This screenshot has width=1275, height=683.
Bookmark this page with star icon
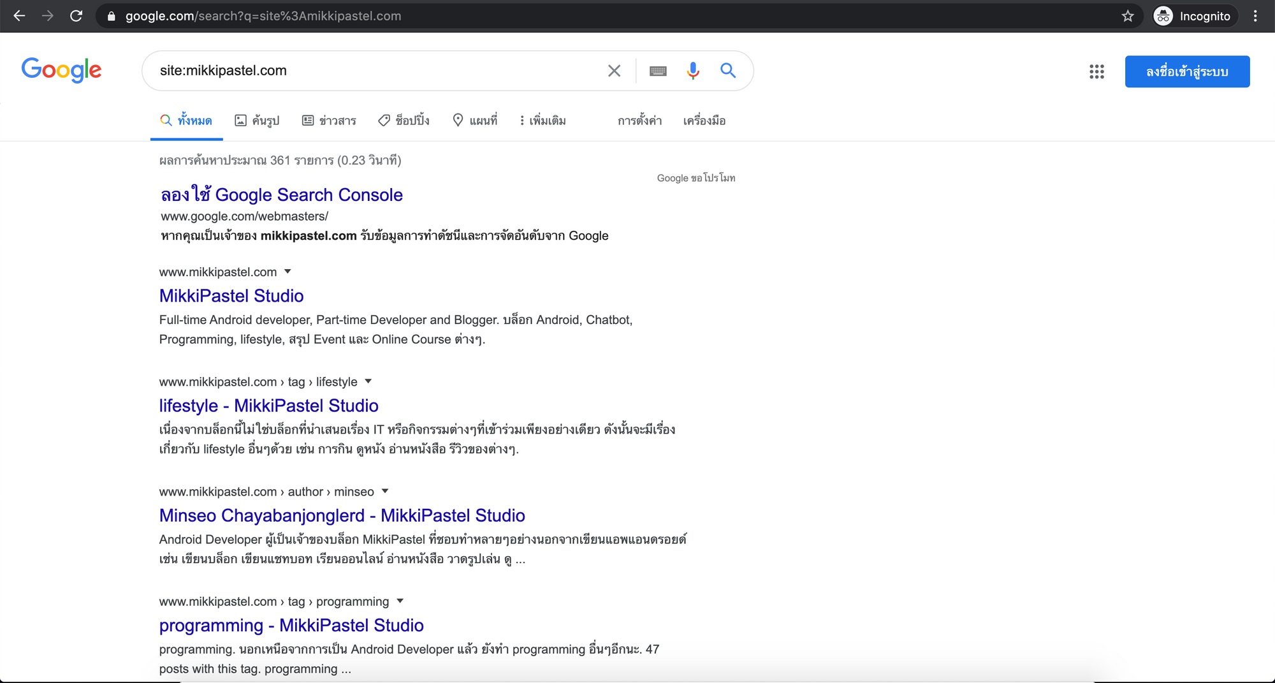[1128, 16]
